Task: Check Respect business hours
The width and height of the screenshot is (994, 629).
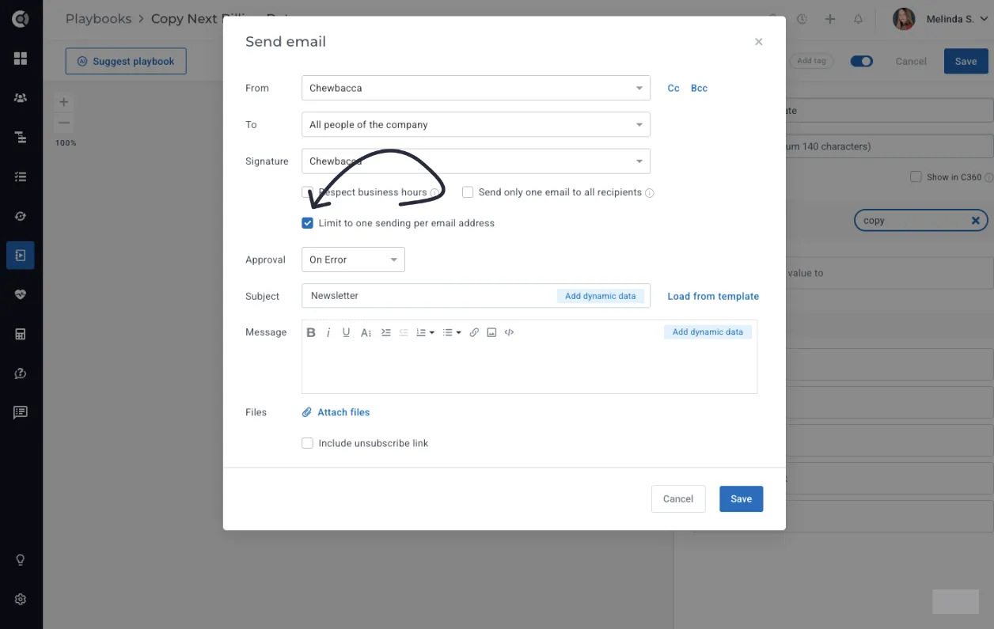Action: tap(308, 192)
